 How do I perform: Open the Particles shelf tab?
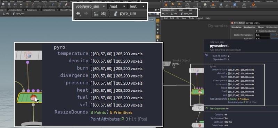point(188,1)
